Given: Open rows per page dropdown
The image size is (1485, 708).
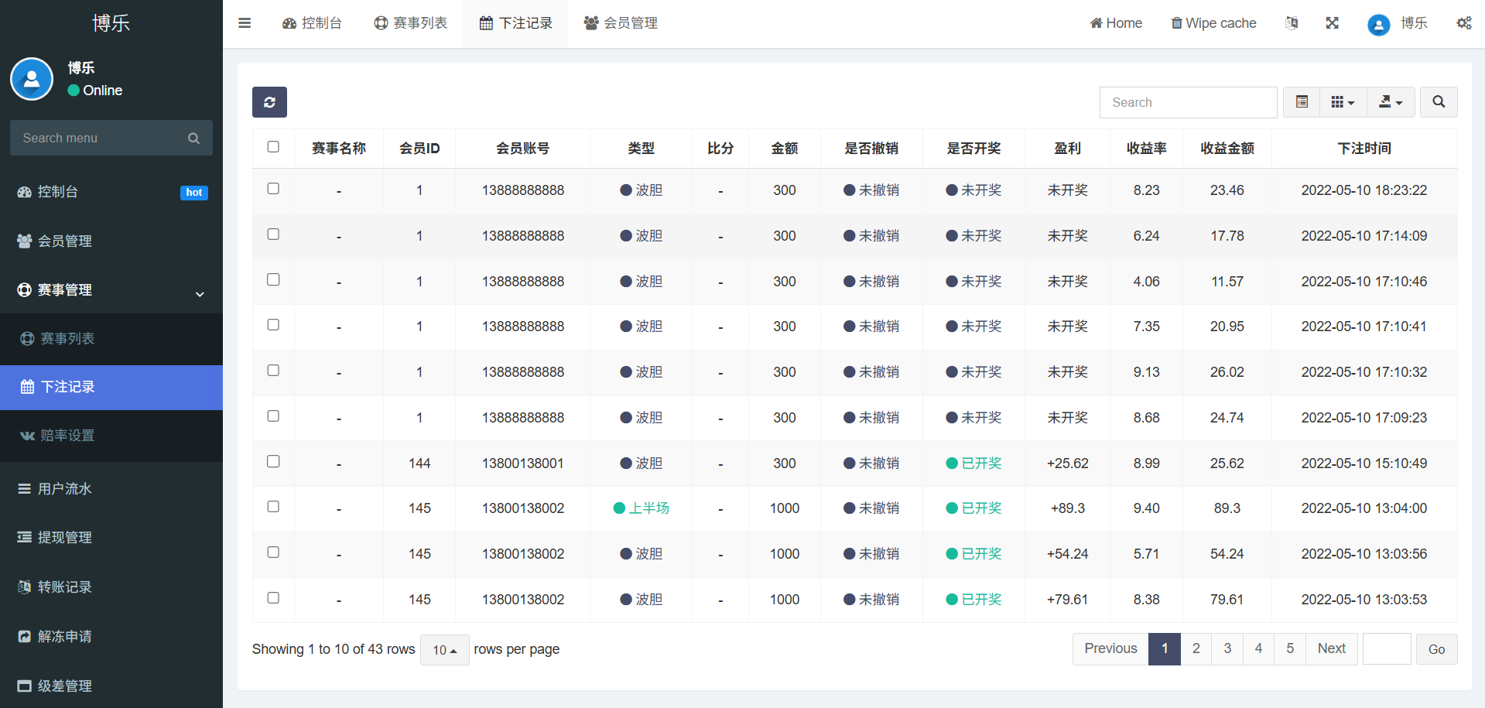Looking at the screenshot, I should [444, 650].
